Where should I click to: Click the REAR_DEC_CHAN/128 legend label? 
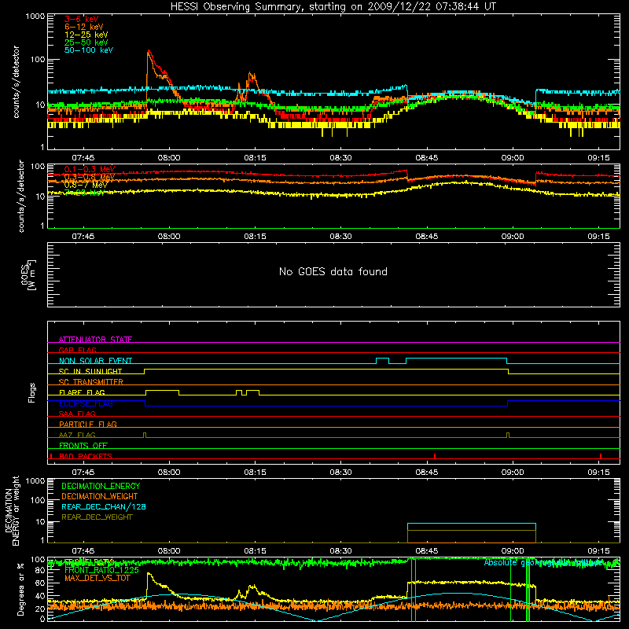pyautogui.click(x=104, y=506)
